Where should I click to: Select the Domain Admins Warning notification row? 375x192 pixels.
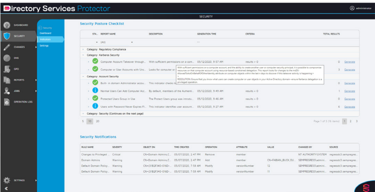[x=220, y=160]
